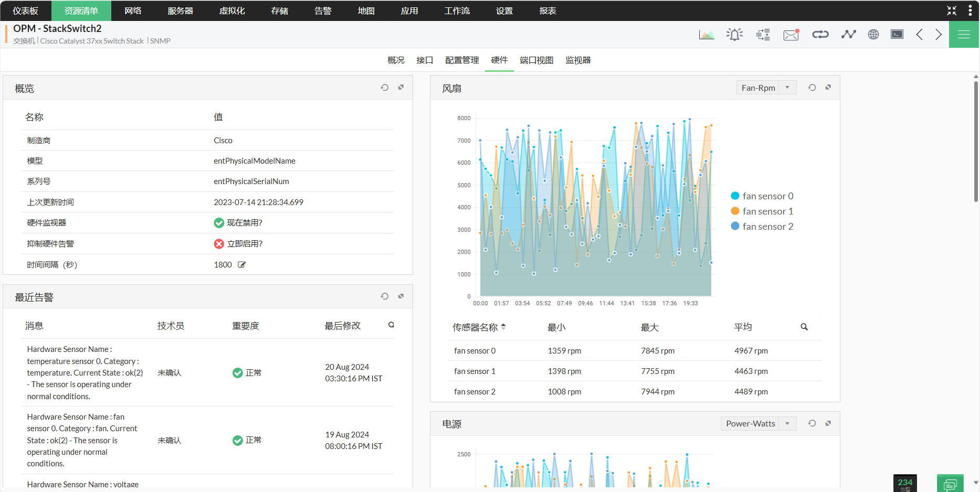980x492 pixels.
Task: Click the page vertical scrollbar
Action: [x=976, y=142]
